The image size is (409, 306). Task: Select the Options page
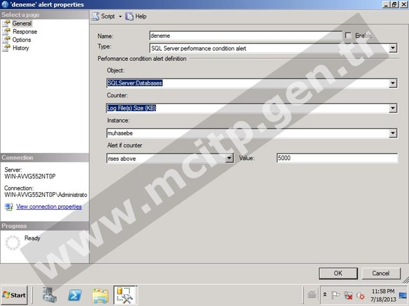(x=22, y=40)
